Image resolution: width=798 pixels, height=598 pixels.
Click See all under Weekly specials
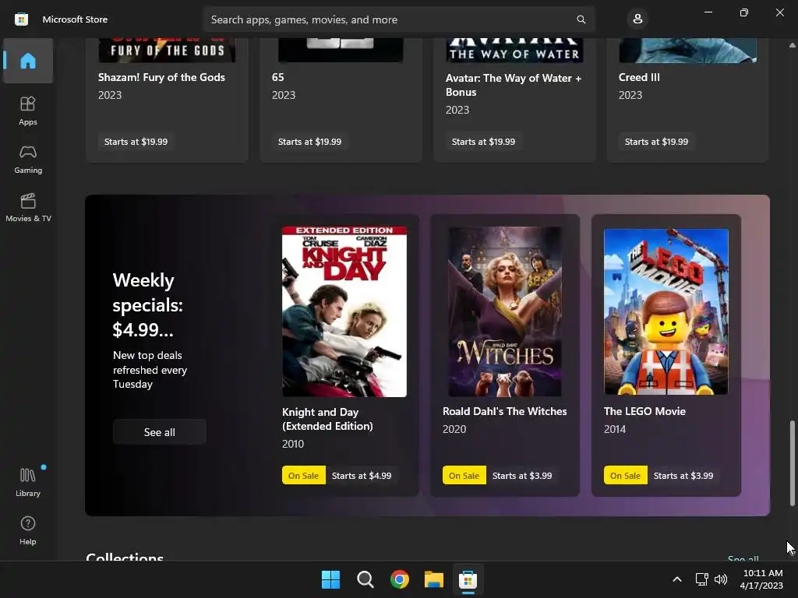point(159,431)
